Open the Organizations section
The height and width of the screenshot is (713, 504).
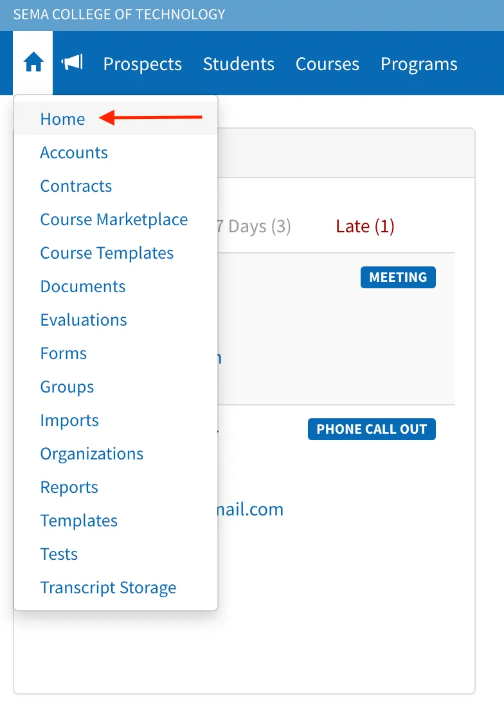coord(91,454)
